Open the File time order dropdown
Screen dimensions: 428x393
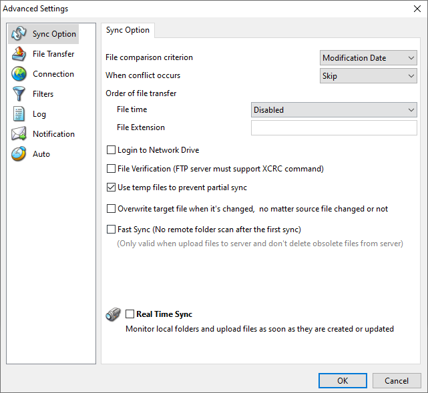[334, 110]
